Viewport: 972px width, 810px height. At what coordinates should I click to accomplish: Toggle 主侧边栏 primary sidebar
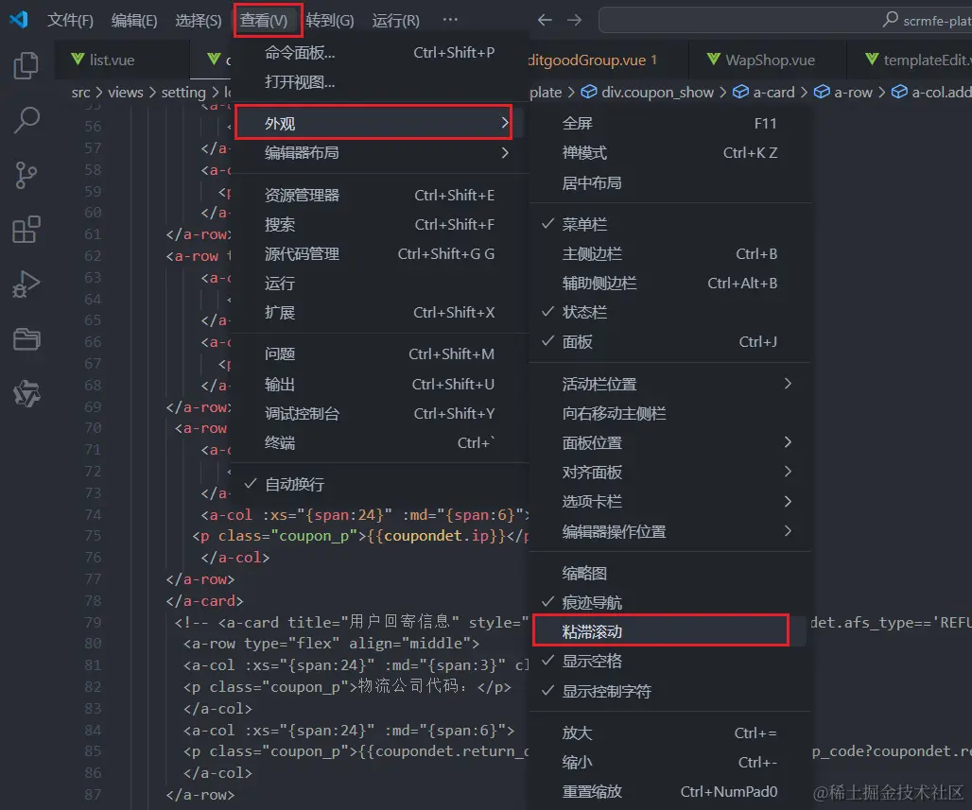669,253
